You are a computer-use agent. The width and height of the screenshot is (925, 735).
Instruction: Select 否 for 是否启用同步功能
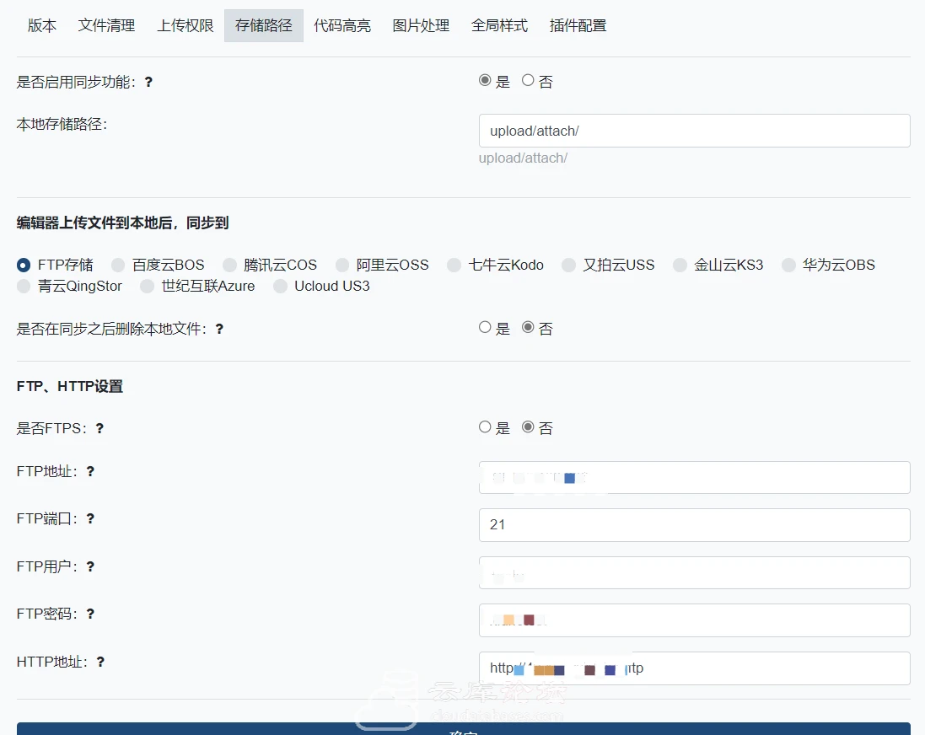(x=528, y=80)
